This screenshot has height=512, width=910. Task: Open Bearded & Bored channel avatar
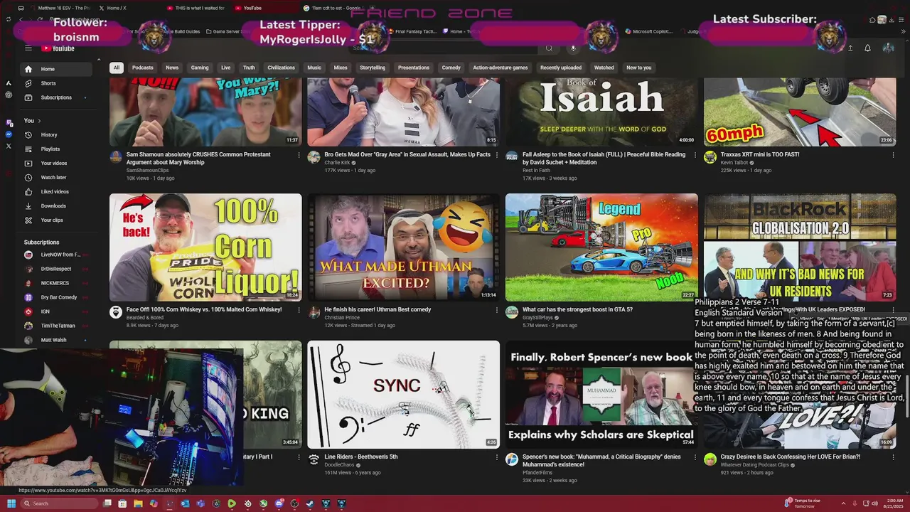[x=116, y=312]
